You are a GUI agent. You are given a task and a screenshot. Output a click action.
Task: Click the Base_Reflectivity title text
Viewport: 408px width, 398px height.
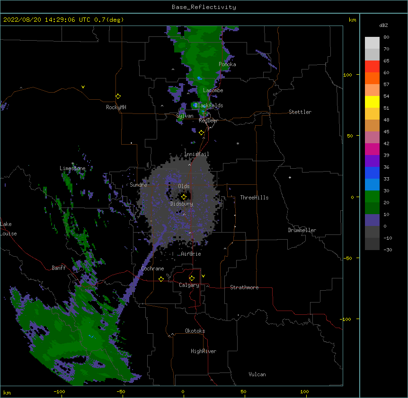pos(204,7)
